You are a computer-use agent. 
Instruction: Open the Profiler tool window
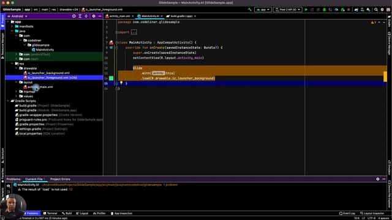[99, 213]
